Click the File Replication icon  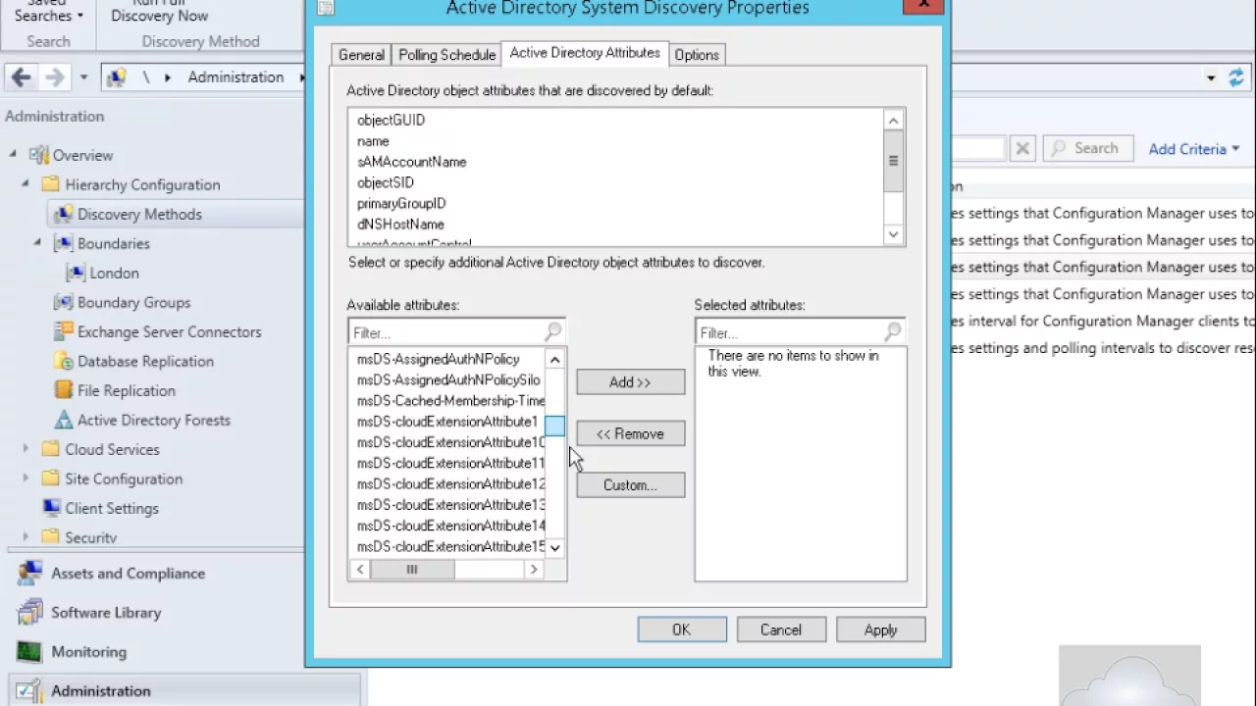click(64, 390)
